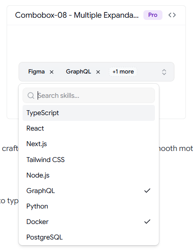Select the Tailwind CSS option

pyautogui.click(x=89, y=160)
